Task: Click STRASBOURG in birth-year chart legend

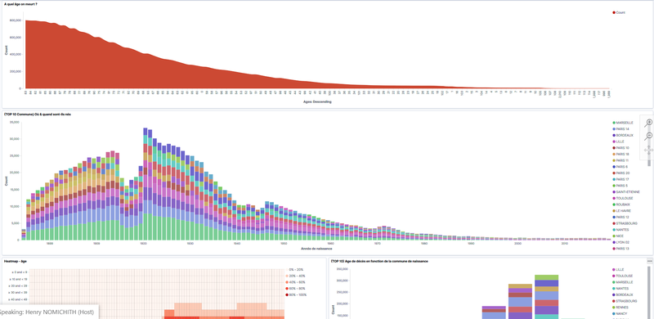Action: coord(625,223)
